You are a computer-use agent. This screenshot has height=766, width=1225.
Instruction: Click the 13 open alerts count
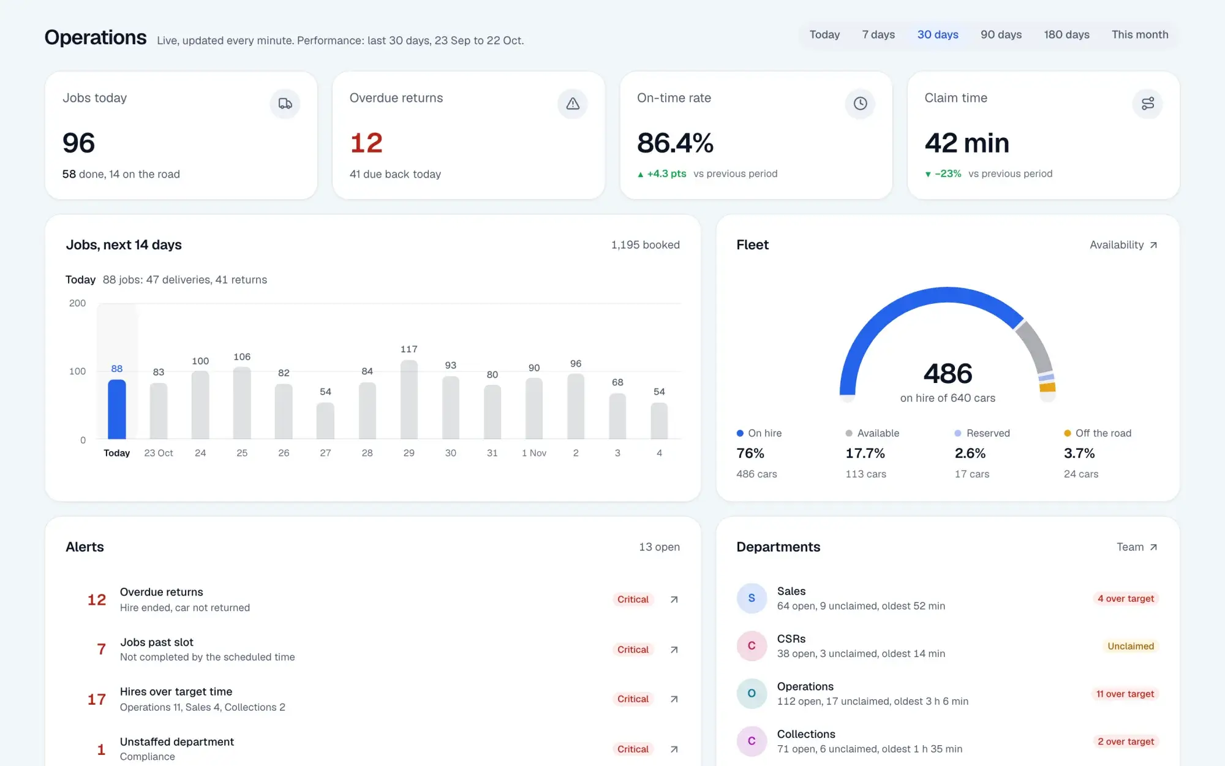coord(659,547)
